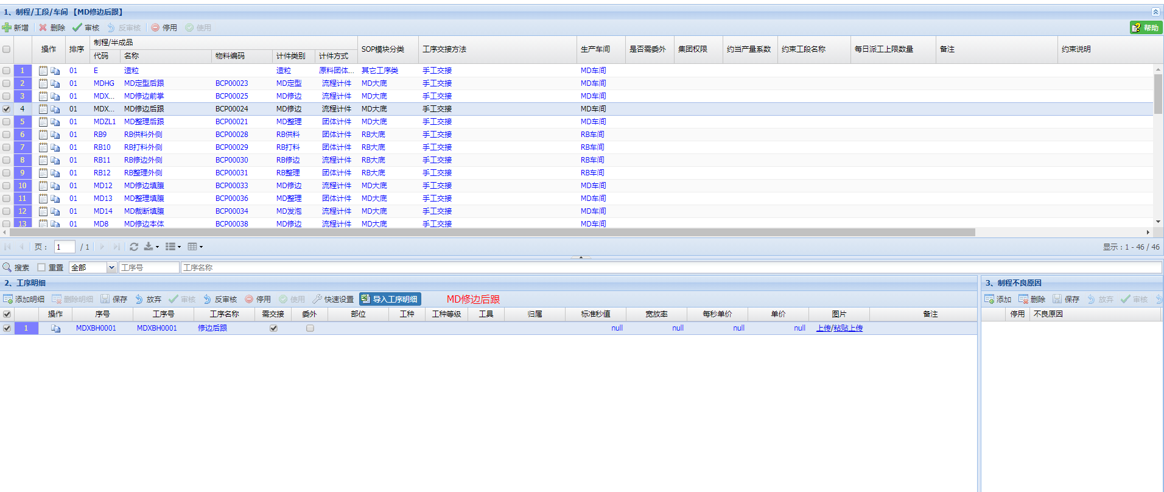Click 停用 in the 工序明细 toolbar

pos(258,299)
